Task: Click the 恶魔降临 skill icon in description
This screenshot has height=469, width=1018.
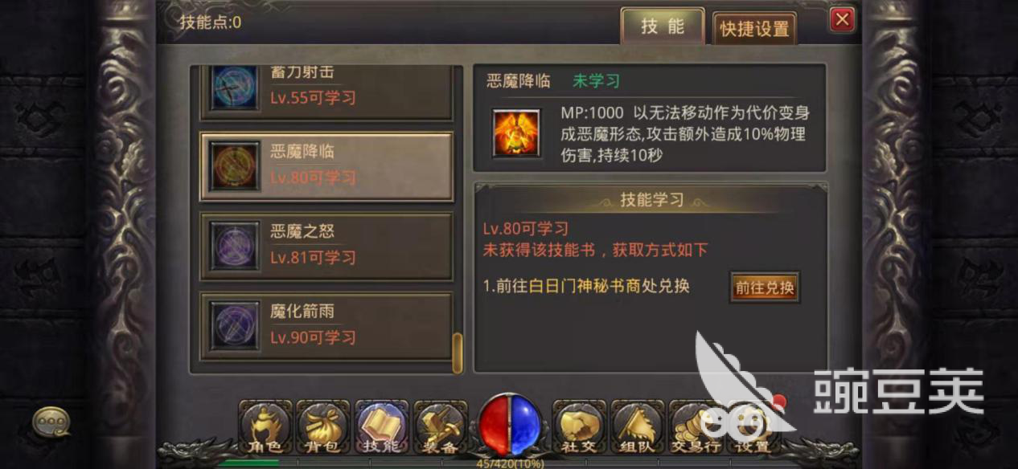Action: 515,133
